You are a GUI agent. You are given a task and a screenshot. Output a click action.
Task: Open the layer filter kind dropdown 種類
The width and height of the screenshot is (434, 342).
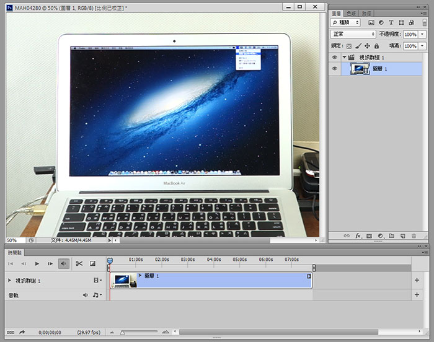[345, 23]
